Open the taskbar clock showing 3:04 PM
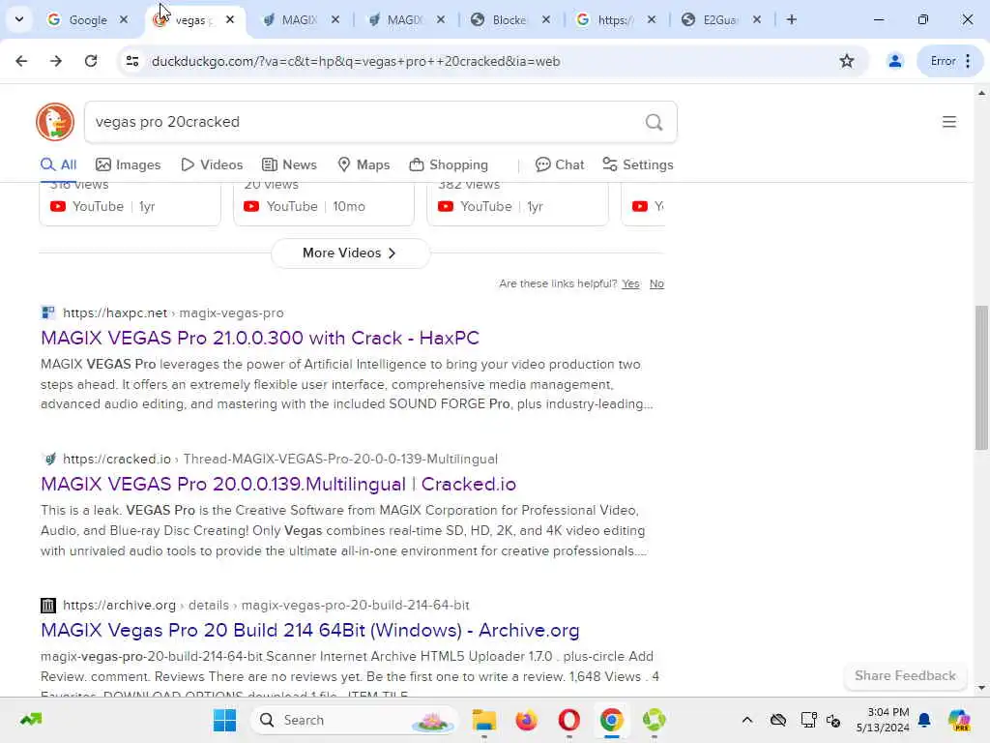990x743 pixels. pos(882,720)
